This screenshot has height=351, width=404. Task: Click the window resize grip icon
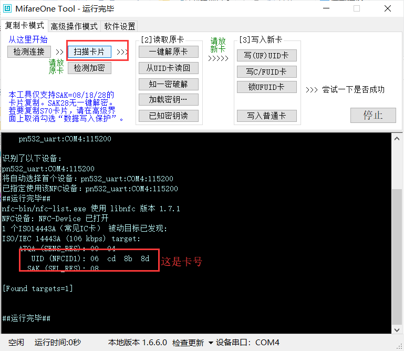tap(400, 347)
